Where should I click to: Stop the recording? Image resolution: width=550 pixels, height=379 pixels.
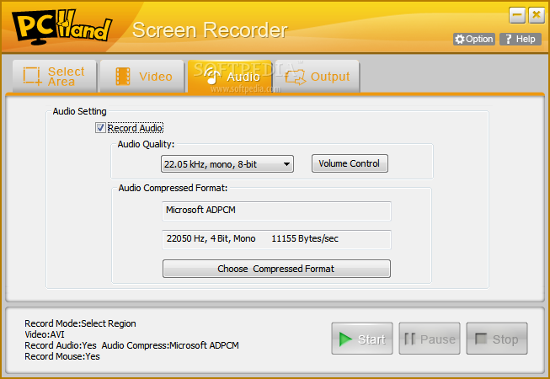pyautogui.click(x=497, y=339)
